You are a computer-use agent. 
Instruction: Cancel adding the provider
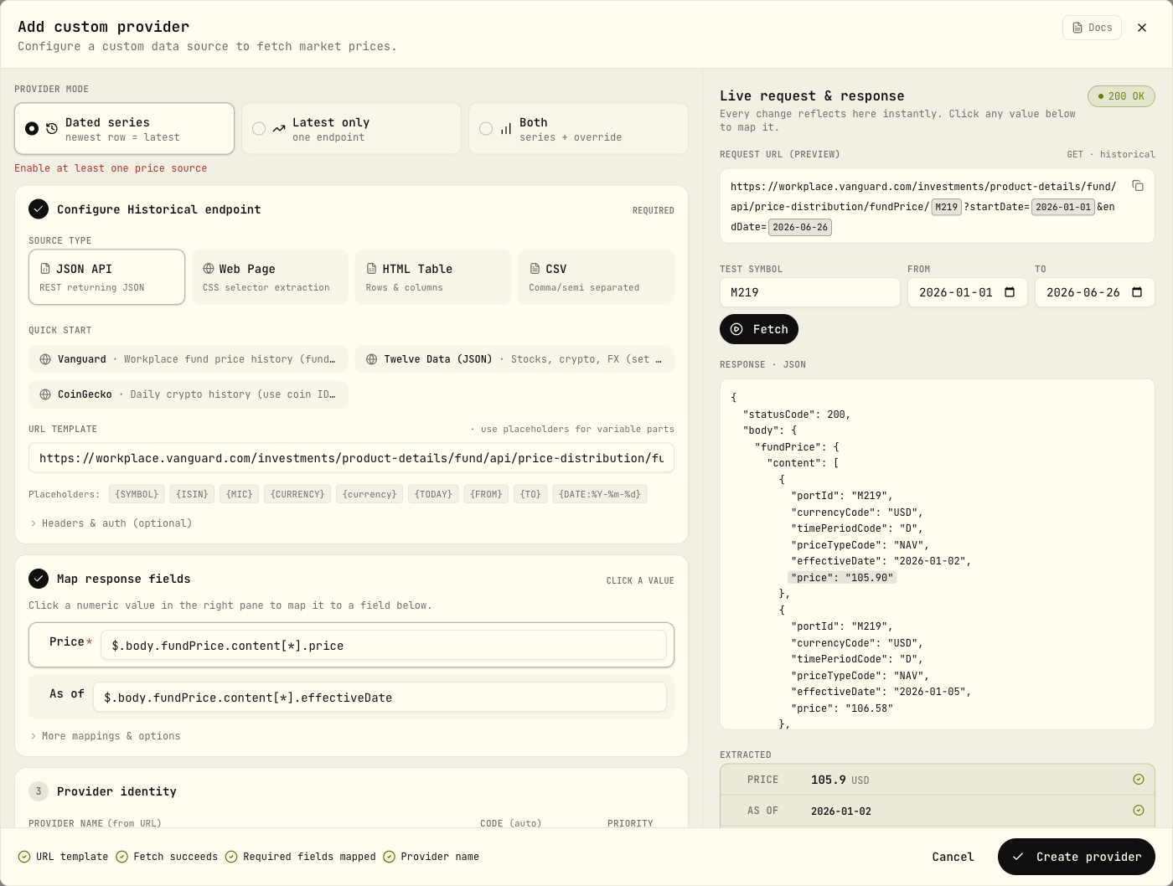pyautogui.click(x=953, y=857)
